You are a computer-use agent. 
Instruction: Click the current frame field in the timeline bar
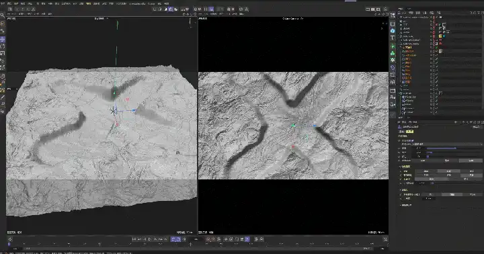pyautogui.click(x=196, y=239)
